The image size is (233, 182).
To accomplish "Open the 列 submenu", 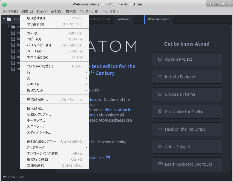I will (x=54, y=78).
